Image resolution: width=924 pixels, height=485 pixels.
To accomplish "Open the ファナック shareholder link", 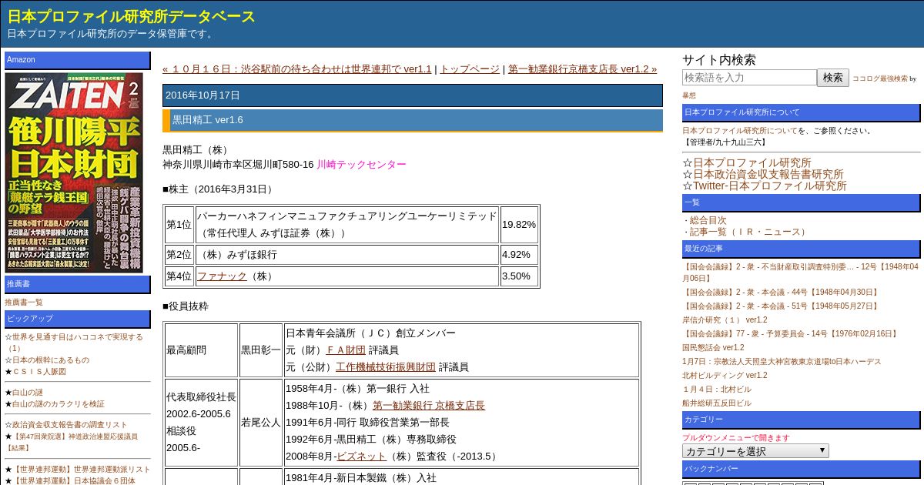I will (x=222, y=276).
